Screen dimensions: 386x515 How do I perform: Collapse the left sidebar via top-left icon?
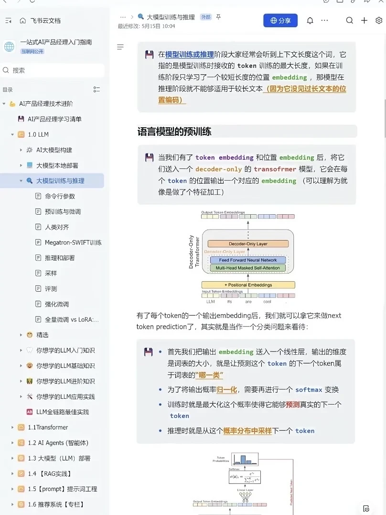tap(8, 21)
